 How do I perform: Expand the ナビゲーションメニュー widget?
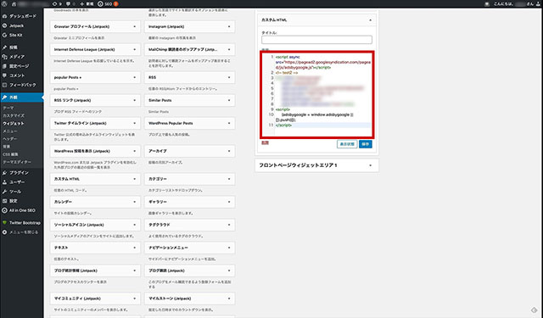tap(229, 248)
